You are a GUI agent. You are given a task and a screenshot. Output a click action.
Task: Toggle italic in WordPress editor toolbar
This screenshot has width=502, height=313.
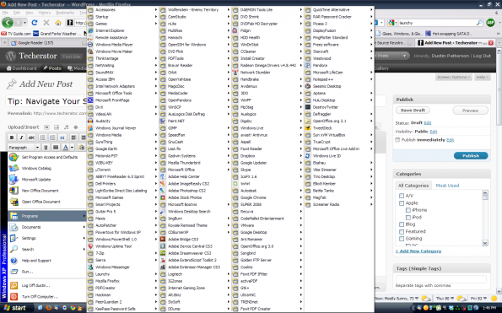pyautogui.click(x=21, y=138)
